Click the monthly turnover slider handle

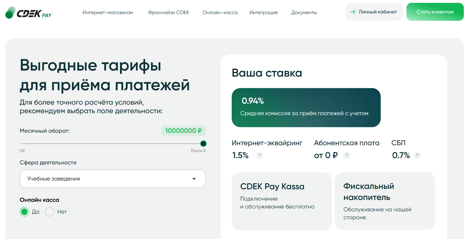coord(203,144)
